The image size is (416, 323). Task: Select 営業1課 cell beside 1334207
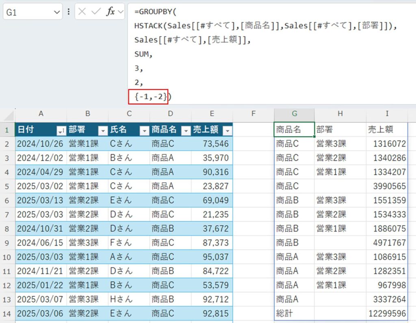click(x=340, y=172)
